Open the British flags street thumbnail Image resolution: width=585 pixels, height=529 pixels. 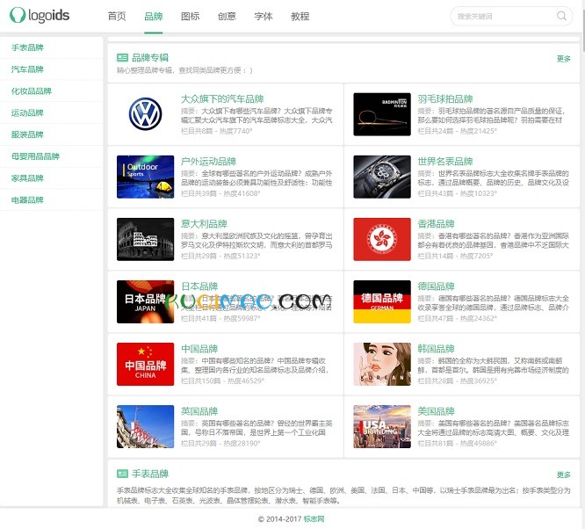click(145, 426)
